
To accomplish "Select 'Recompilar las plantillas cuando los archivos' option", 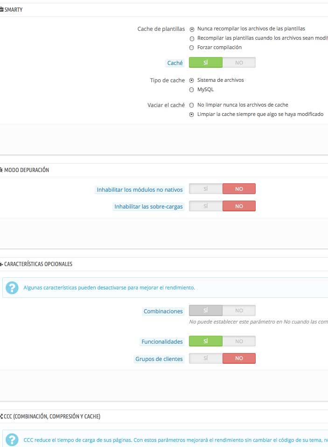I will click(x=192, y=39).
